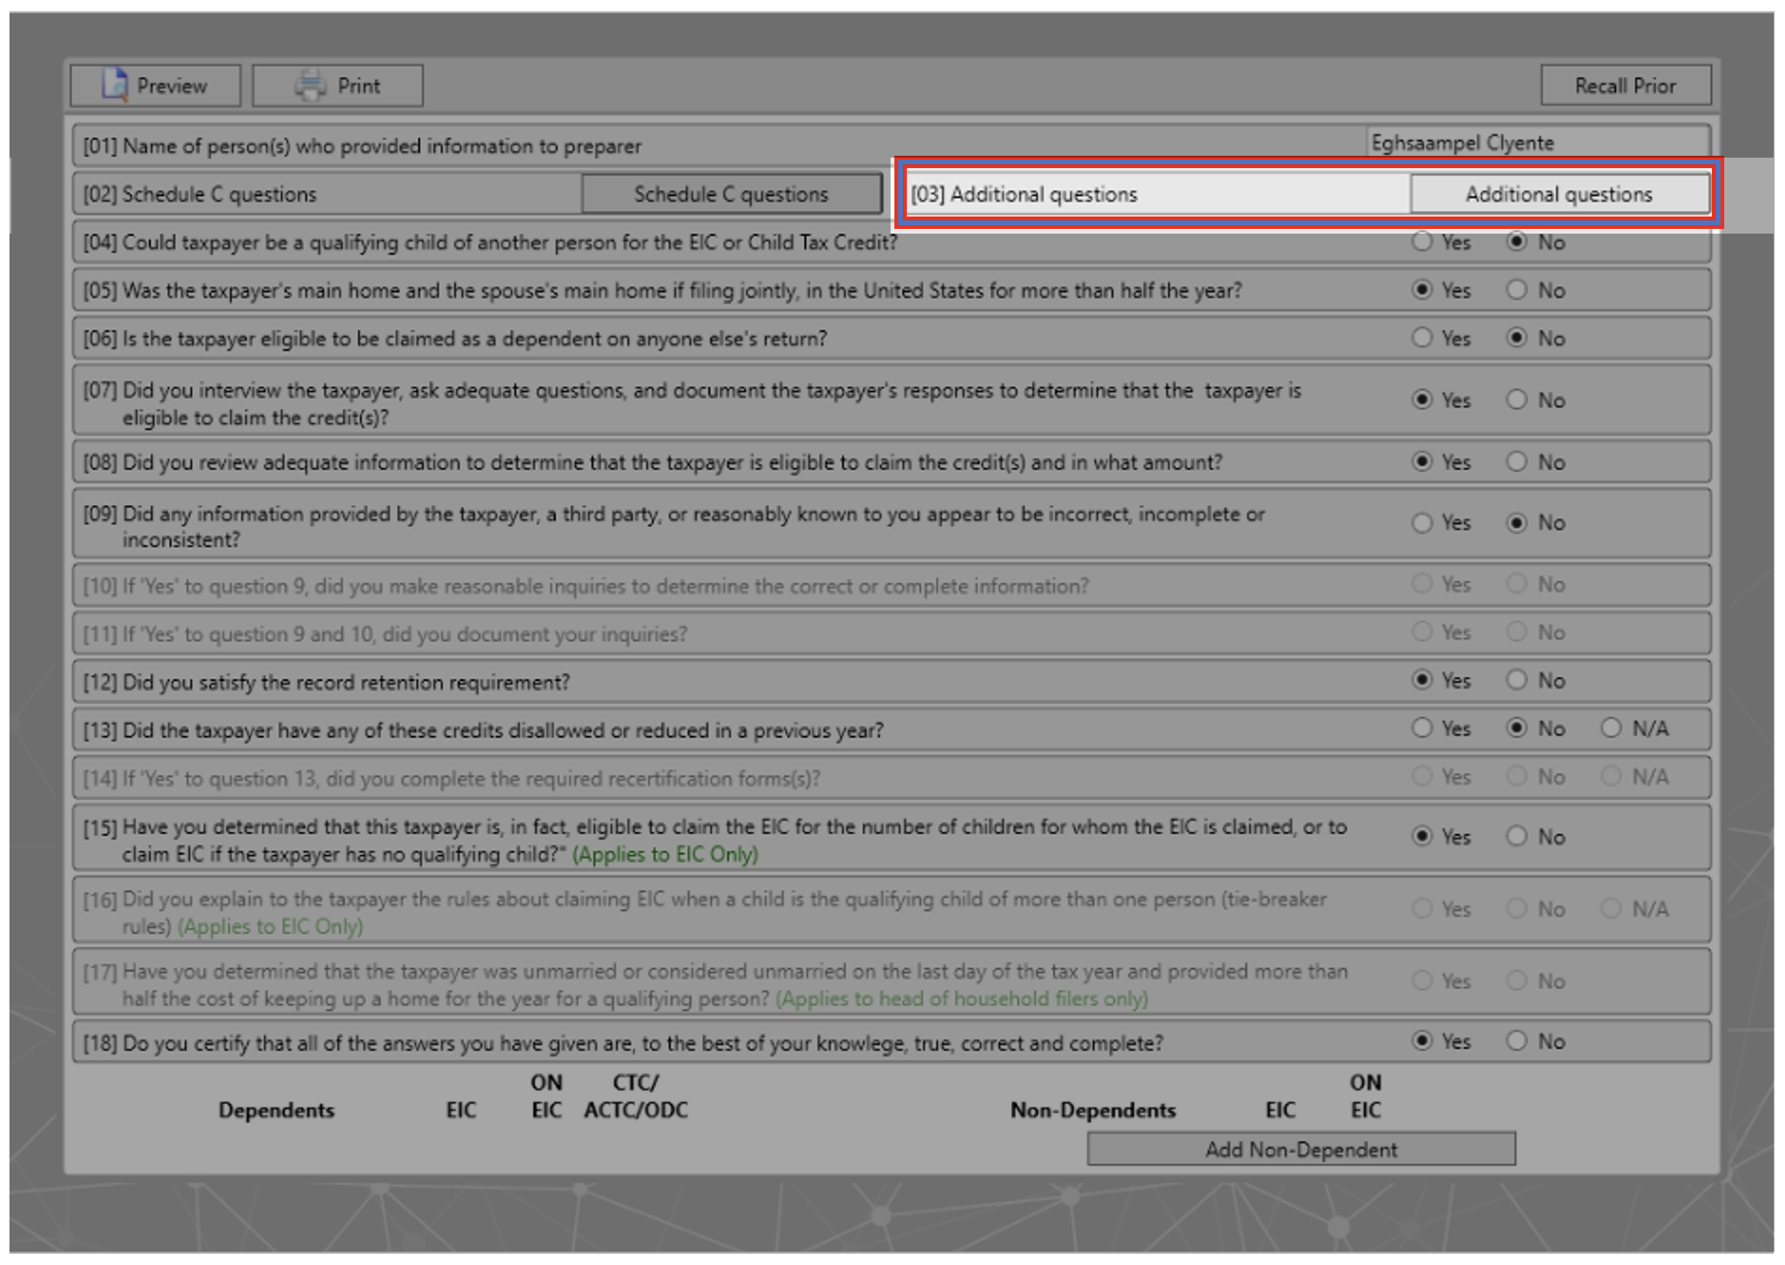Choose N/A for question 13 credits disallowed

pyautogui.click(x=1611, y=727)
